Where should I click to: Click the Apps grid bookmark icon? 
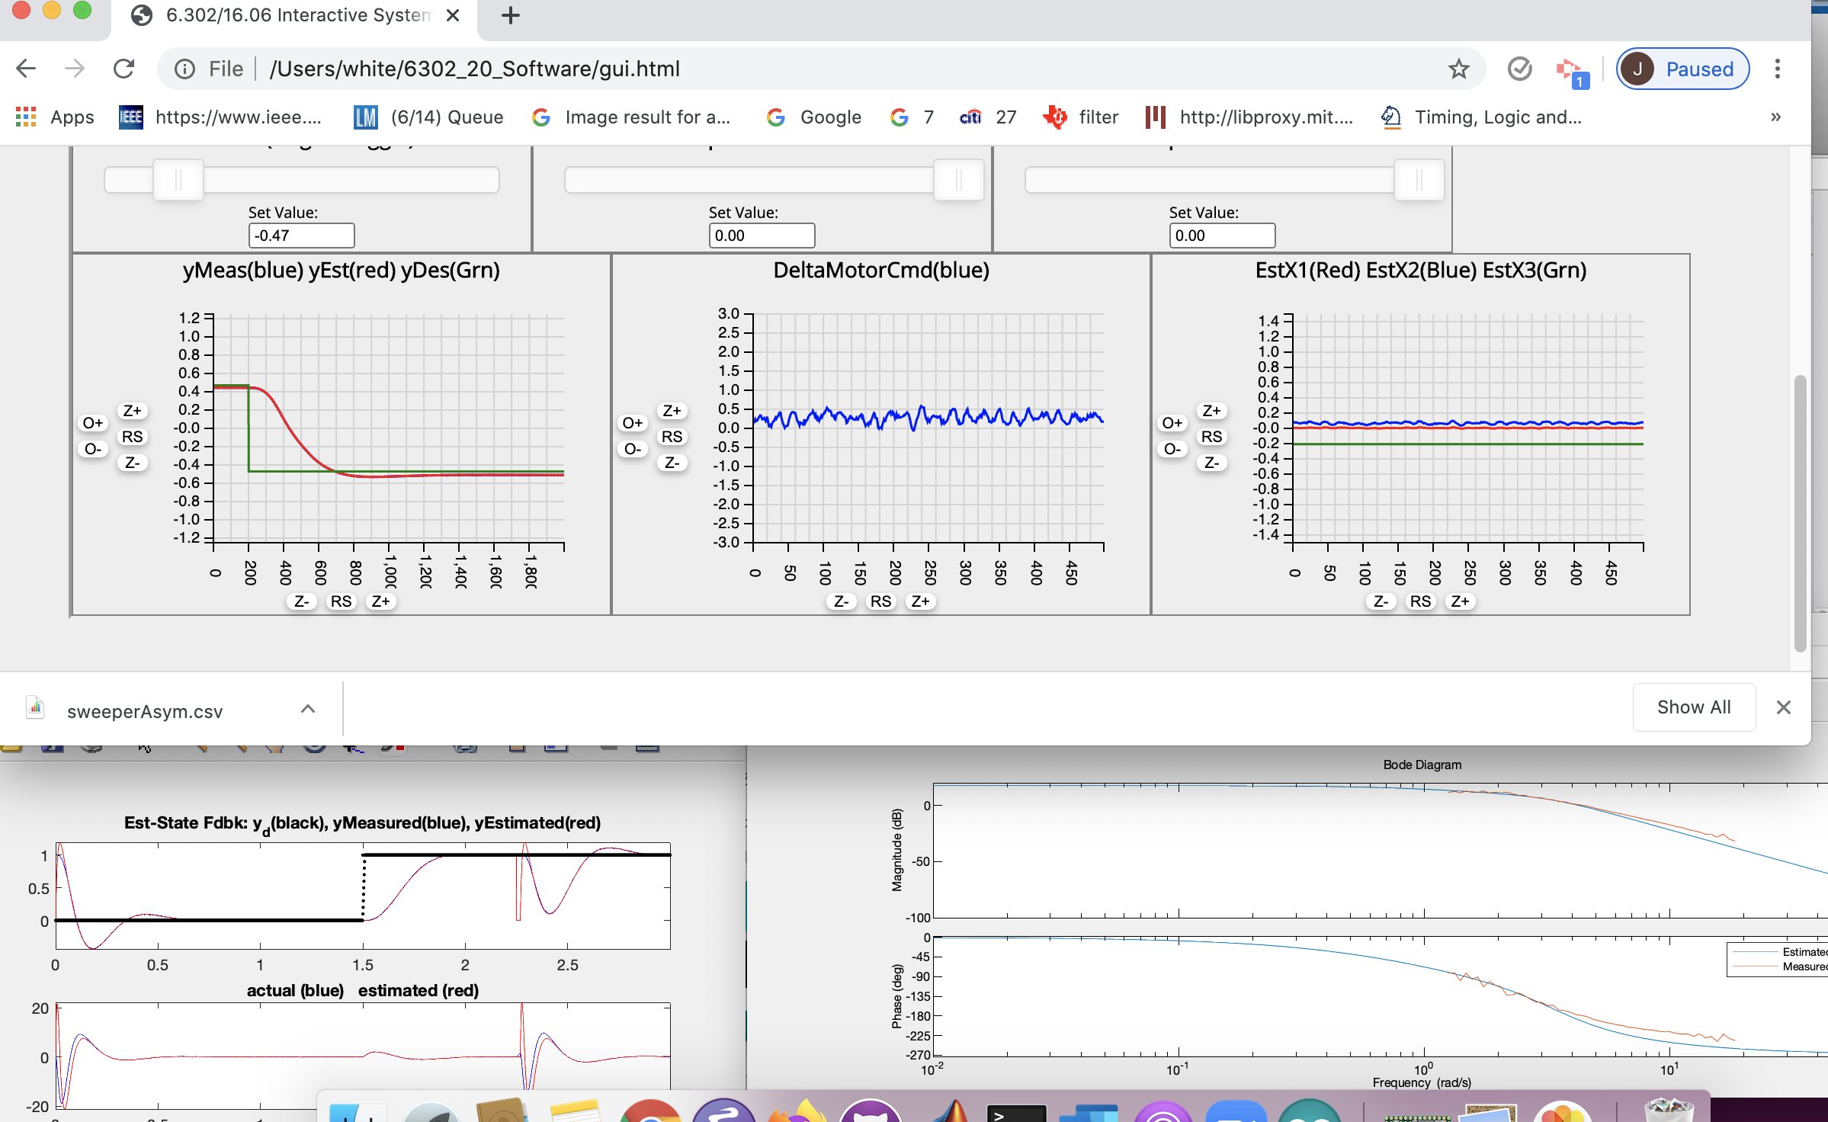click(26, 117)
